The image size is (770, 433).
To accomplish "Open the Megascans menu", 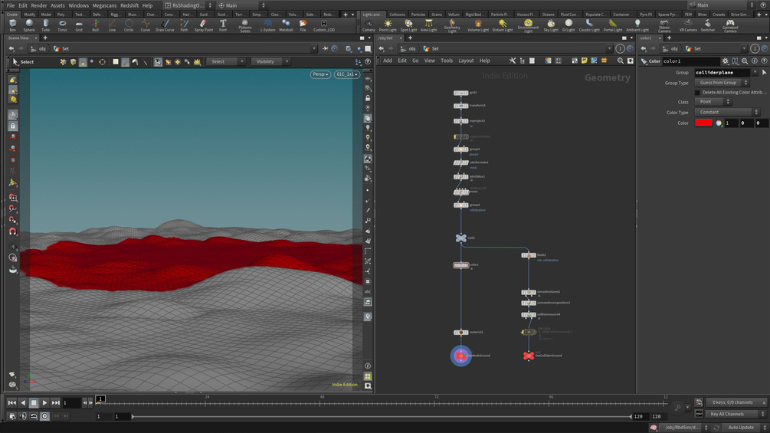I will click(x=104, y=5).
